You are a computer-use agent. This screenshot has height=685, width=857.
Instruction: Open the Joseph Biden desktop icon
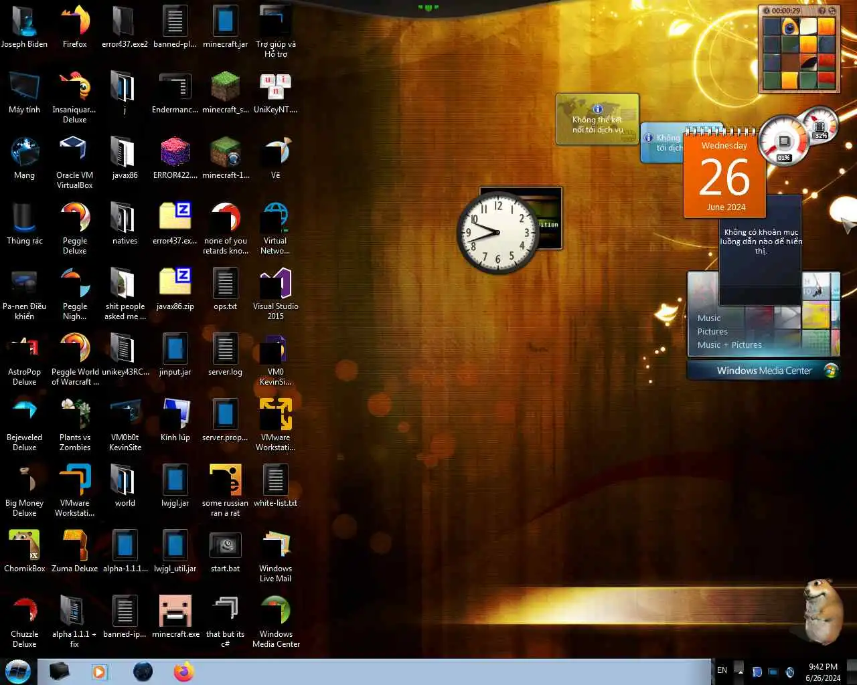(24, 27)
